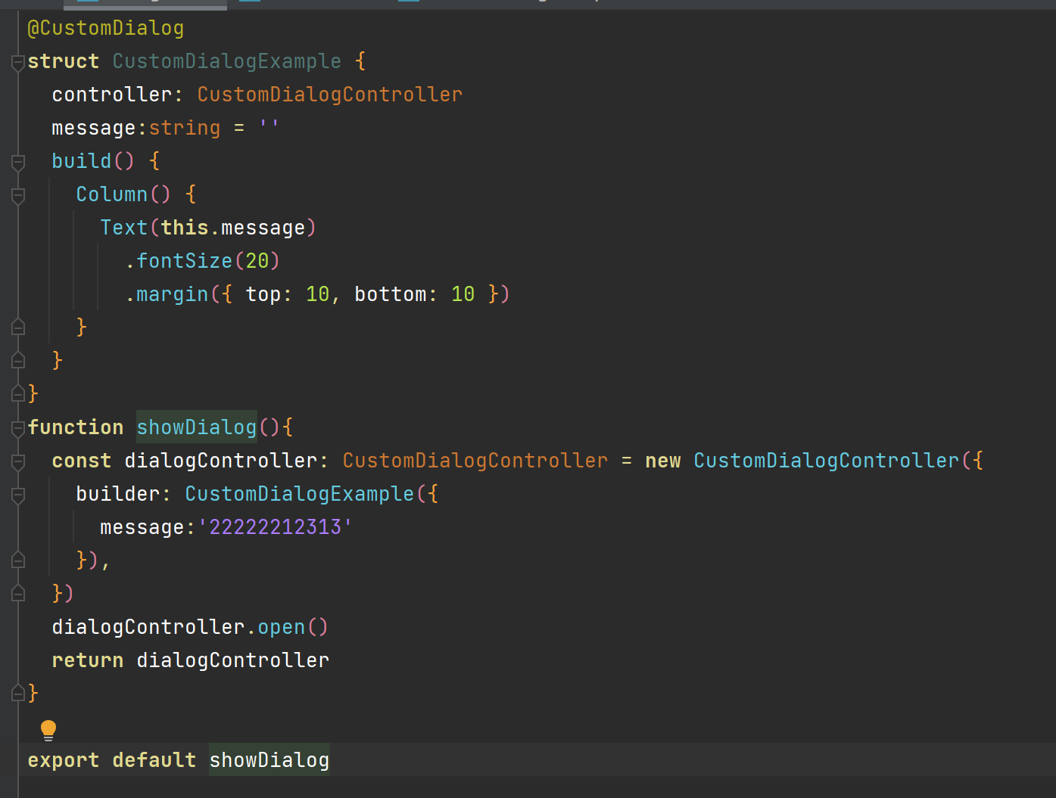Viewport: 1056px width, 798px height.
Task: Collapse the build() method fold marker
Action: pos(19,162)
